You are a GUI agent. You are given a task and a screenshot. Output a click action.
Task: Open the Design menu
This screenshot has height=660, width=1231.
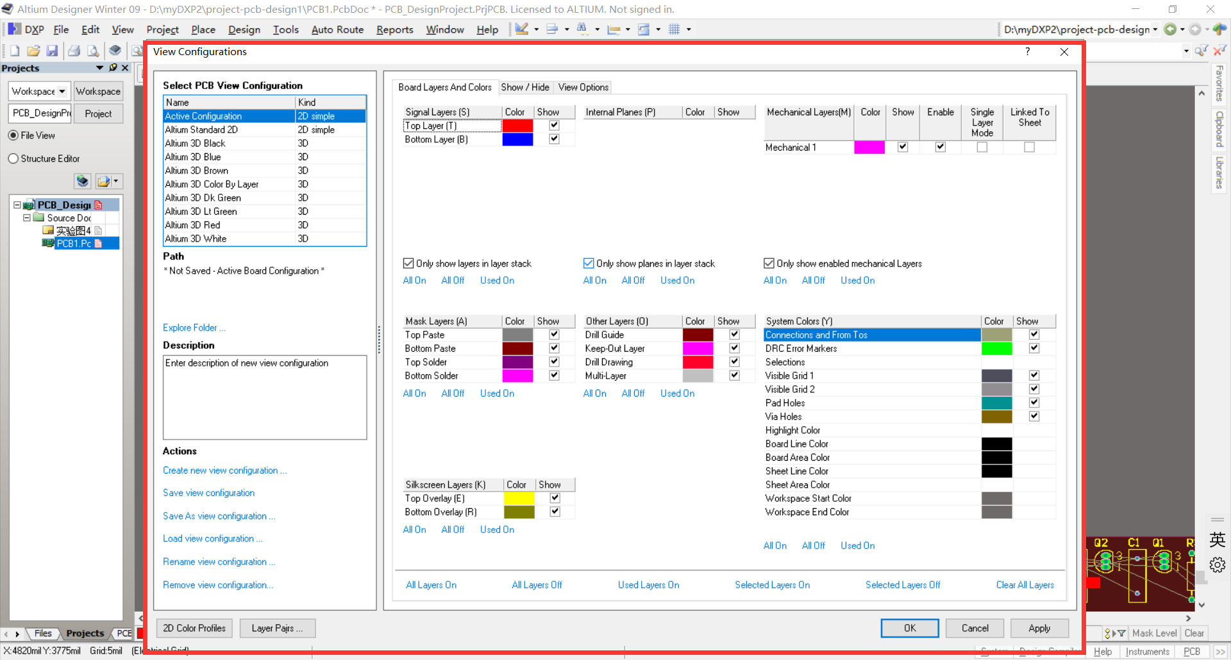click(x=244, y=29)
